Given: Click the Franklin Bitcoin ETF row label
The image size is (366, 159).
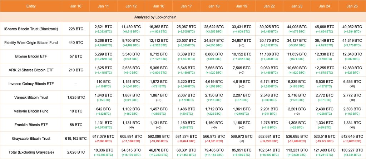Looking at the screenshot, I should (x=31, y=125).
